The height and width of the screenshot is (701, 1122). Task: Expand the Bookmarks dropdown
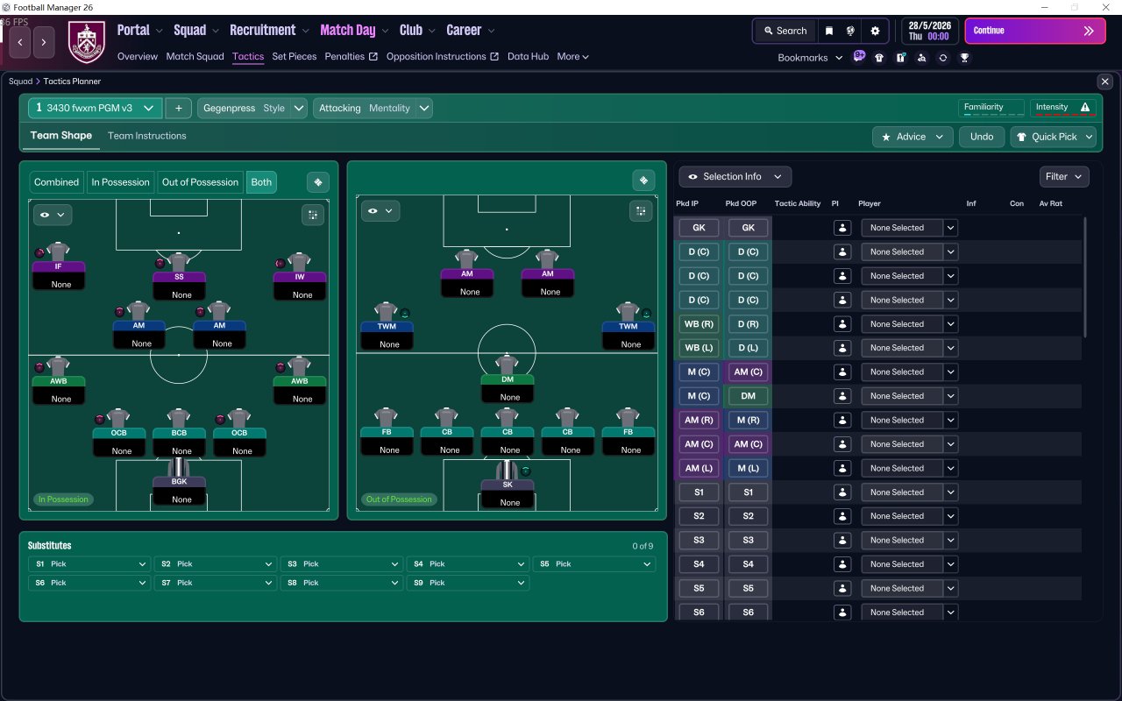(810, 58)
